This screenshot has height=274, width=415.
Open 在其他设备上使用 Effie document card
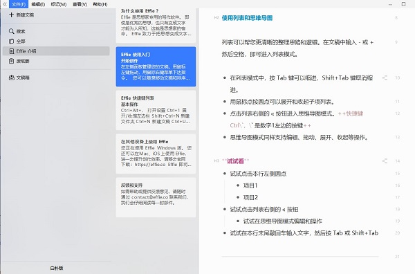coord(156,154)
